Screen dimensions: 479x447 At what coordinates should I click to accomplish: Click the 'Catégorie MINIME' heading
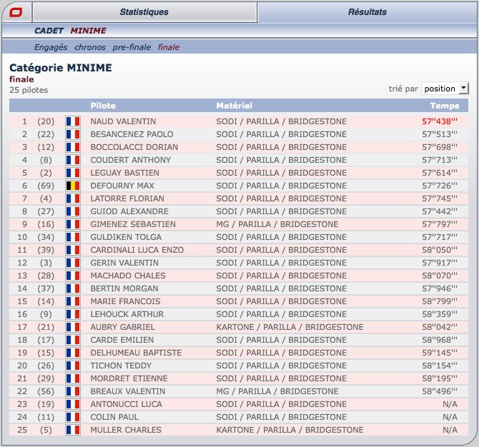(61, 68)
